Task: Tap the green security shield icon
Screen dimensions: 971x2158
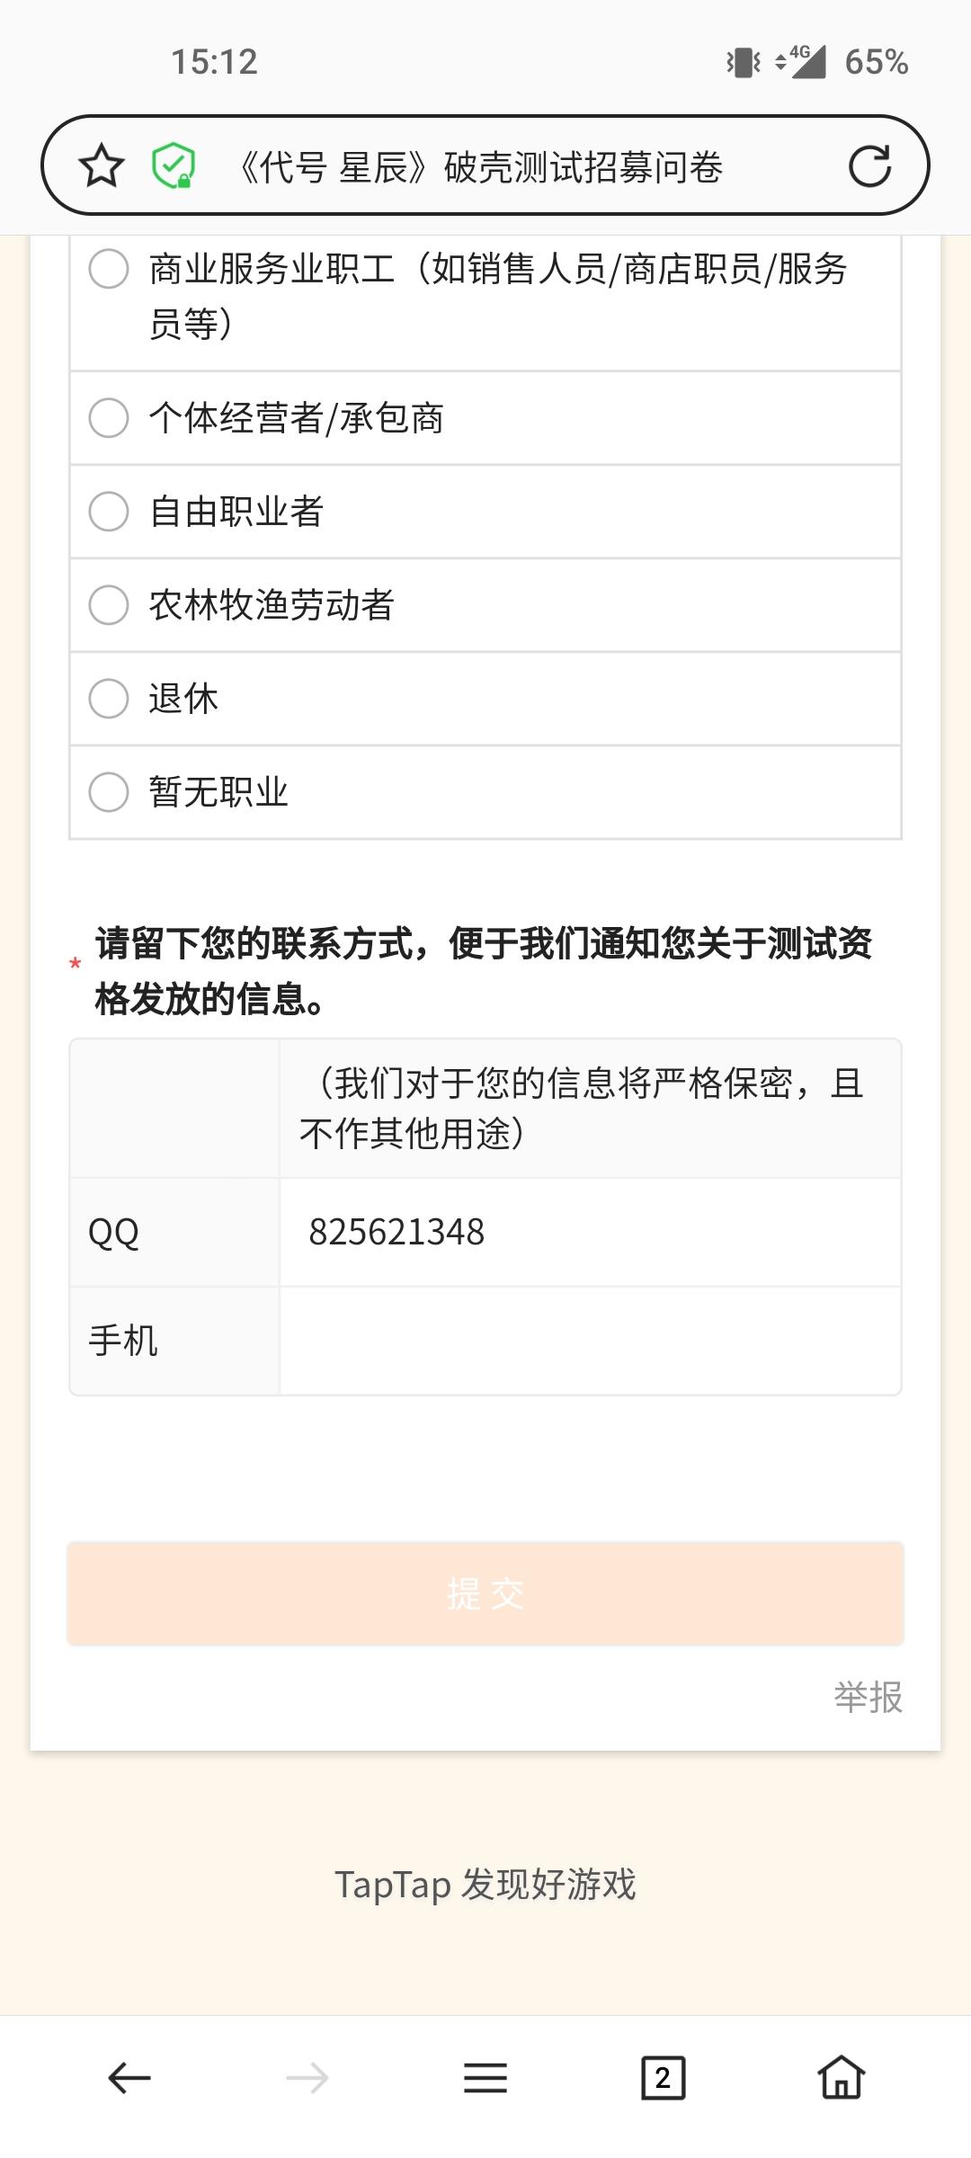Action: pos(174,165)
